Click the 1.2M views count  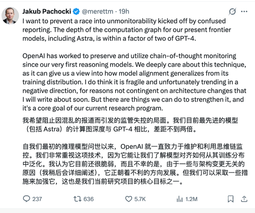point(191,199)
